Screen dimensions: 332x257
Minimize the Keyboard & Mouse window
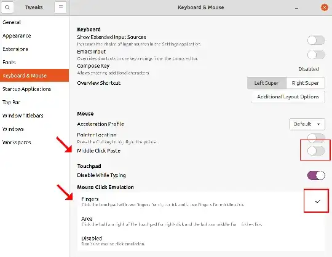[296, 8]
